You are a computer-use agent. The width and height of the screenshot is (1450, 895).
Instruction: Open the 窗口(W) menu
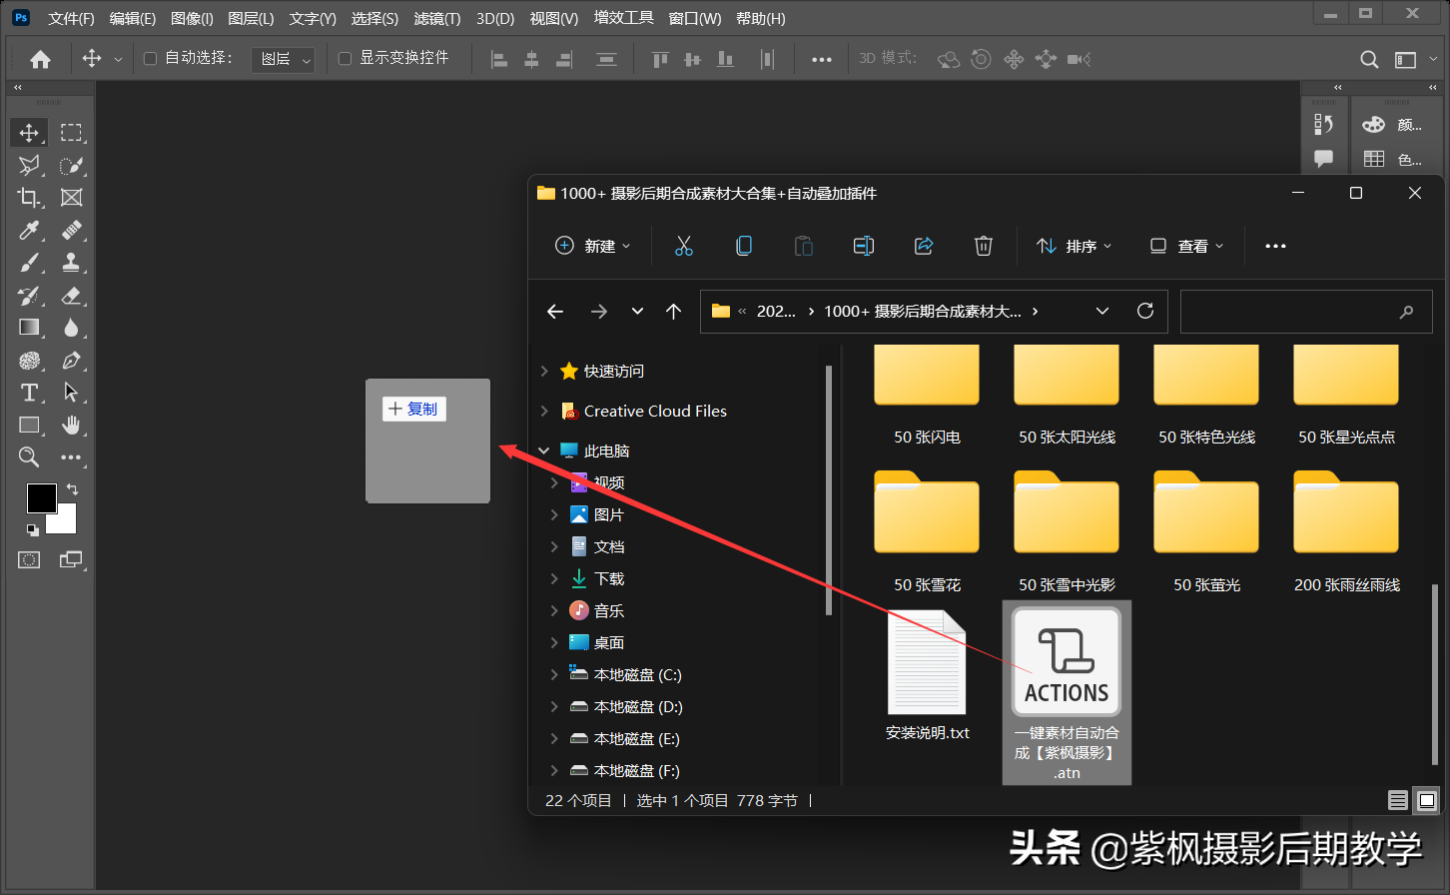click(x=695, y=19)
